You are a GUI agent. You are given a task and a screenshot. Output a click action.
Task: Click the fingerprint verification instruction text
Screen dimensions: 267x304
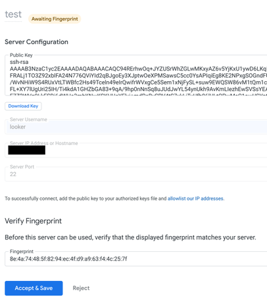[x=130, y=237]
